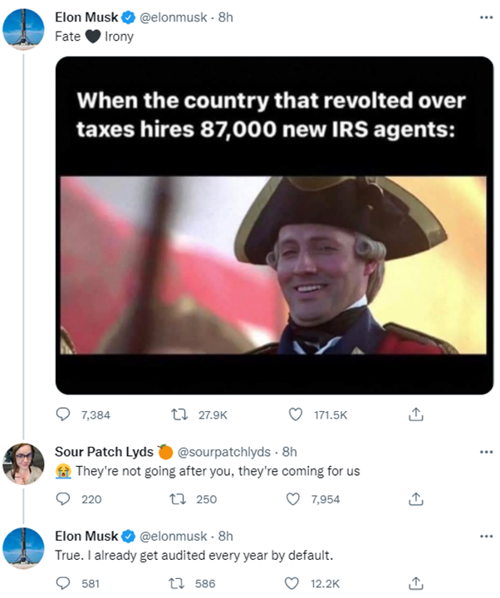Click Sour Patch Lyds' profile picture
Viewport: 500px width, 598px height.
point(24,464)
